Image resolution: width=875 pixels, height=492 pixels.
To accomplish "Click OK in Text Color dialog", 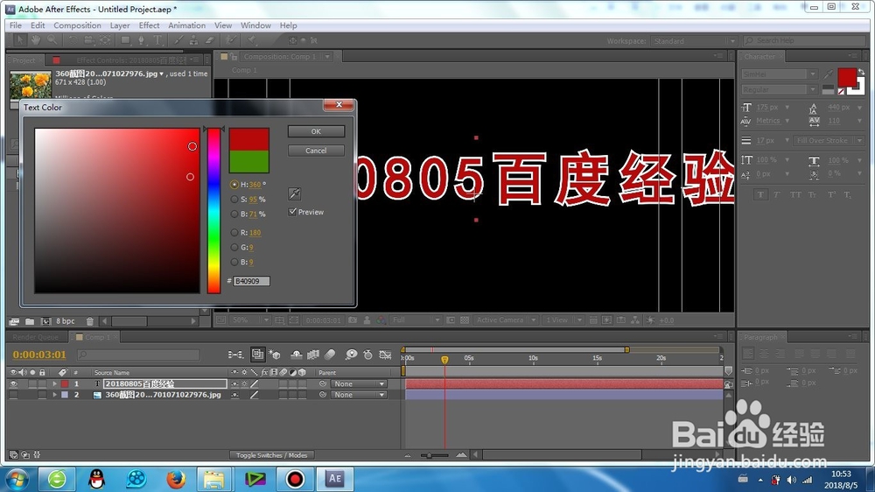I will (316, 131).
